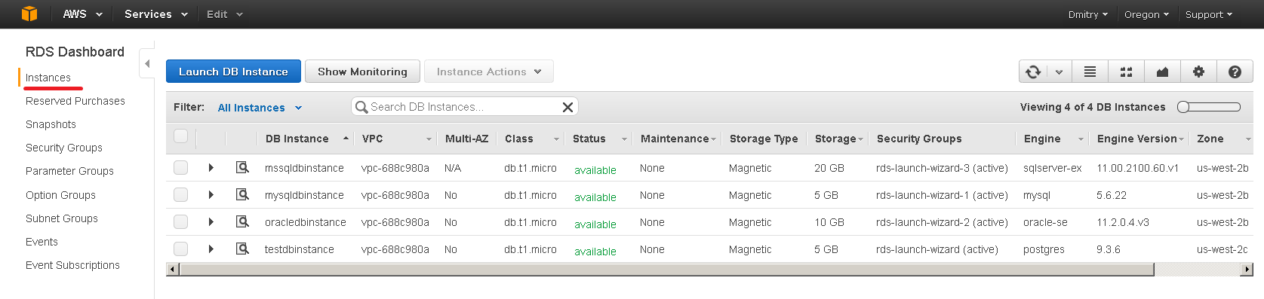View details icon for testdbinstance

(242, 249)
